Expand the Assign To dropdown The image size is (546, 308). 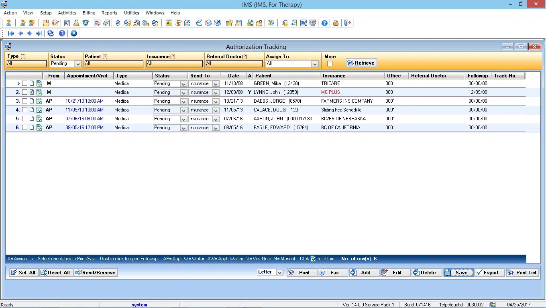pyautogui.click(x=315, y=63)
